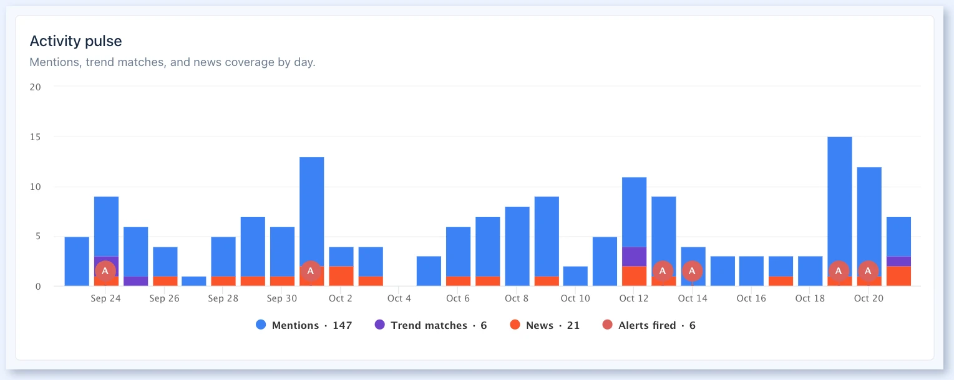Click the "Oct 20" axis label
The height and width of the screenshot is (380, 954).
click(x=869, y=298)
